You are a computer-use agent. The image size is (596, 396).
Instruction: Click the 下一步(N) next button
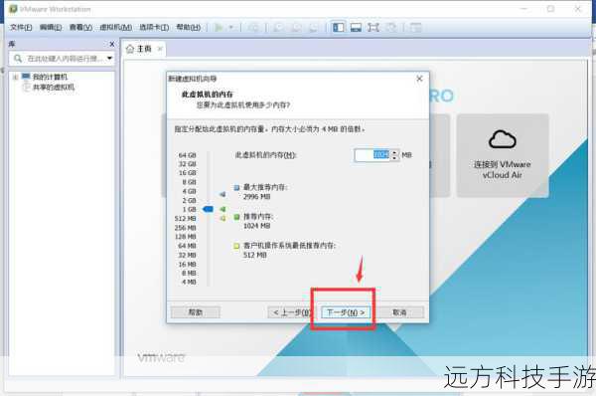click(x=346, y=312)
